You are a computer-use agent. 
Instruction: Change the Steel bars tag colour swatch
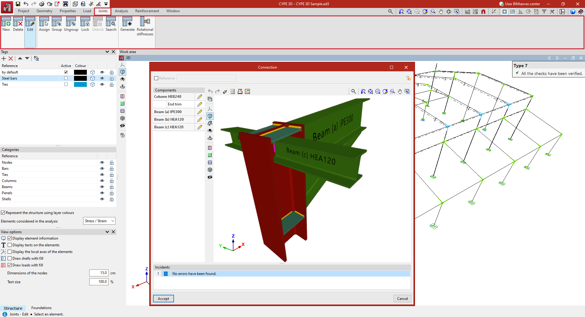[80, 78]
